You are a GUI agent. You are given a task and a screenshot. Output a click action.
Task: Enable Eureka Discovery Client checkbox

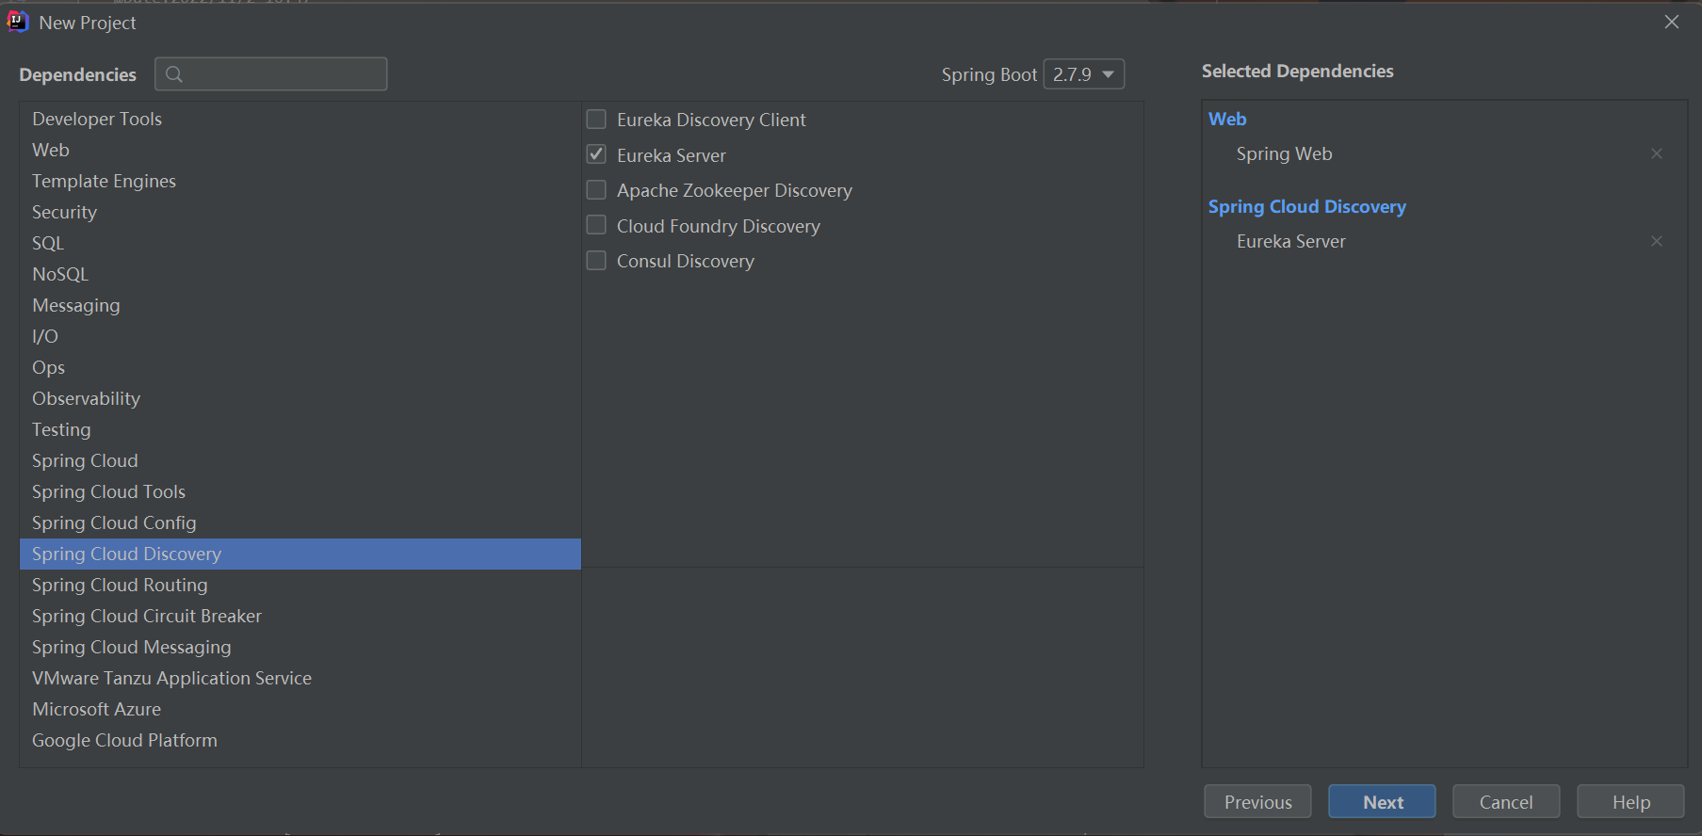(x=596, y=120)
